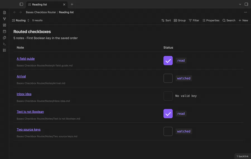Screen dimensions: 251x159
Task: Click the Note column header
Action: (x=20, y=47)
